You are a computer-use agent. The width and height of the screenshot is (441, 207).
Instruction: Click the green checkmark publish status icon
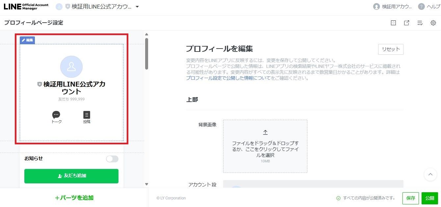338,198
